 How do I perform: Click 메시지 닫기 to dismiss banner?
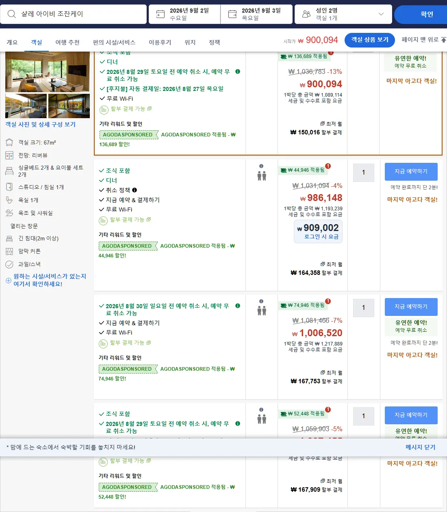(421, 447)
